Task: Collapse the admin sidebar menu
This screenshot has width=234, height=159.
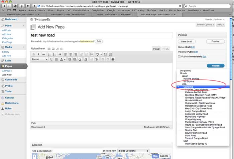Action: click(13, 114)
